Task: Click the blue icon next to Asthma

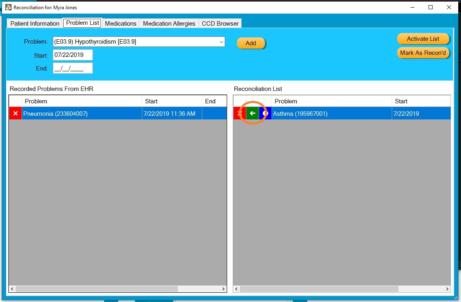Action: point(265,113)
